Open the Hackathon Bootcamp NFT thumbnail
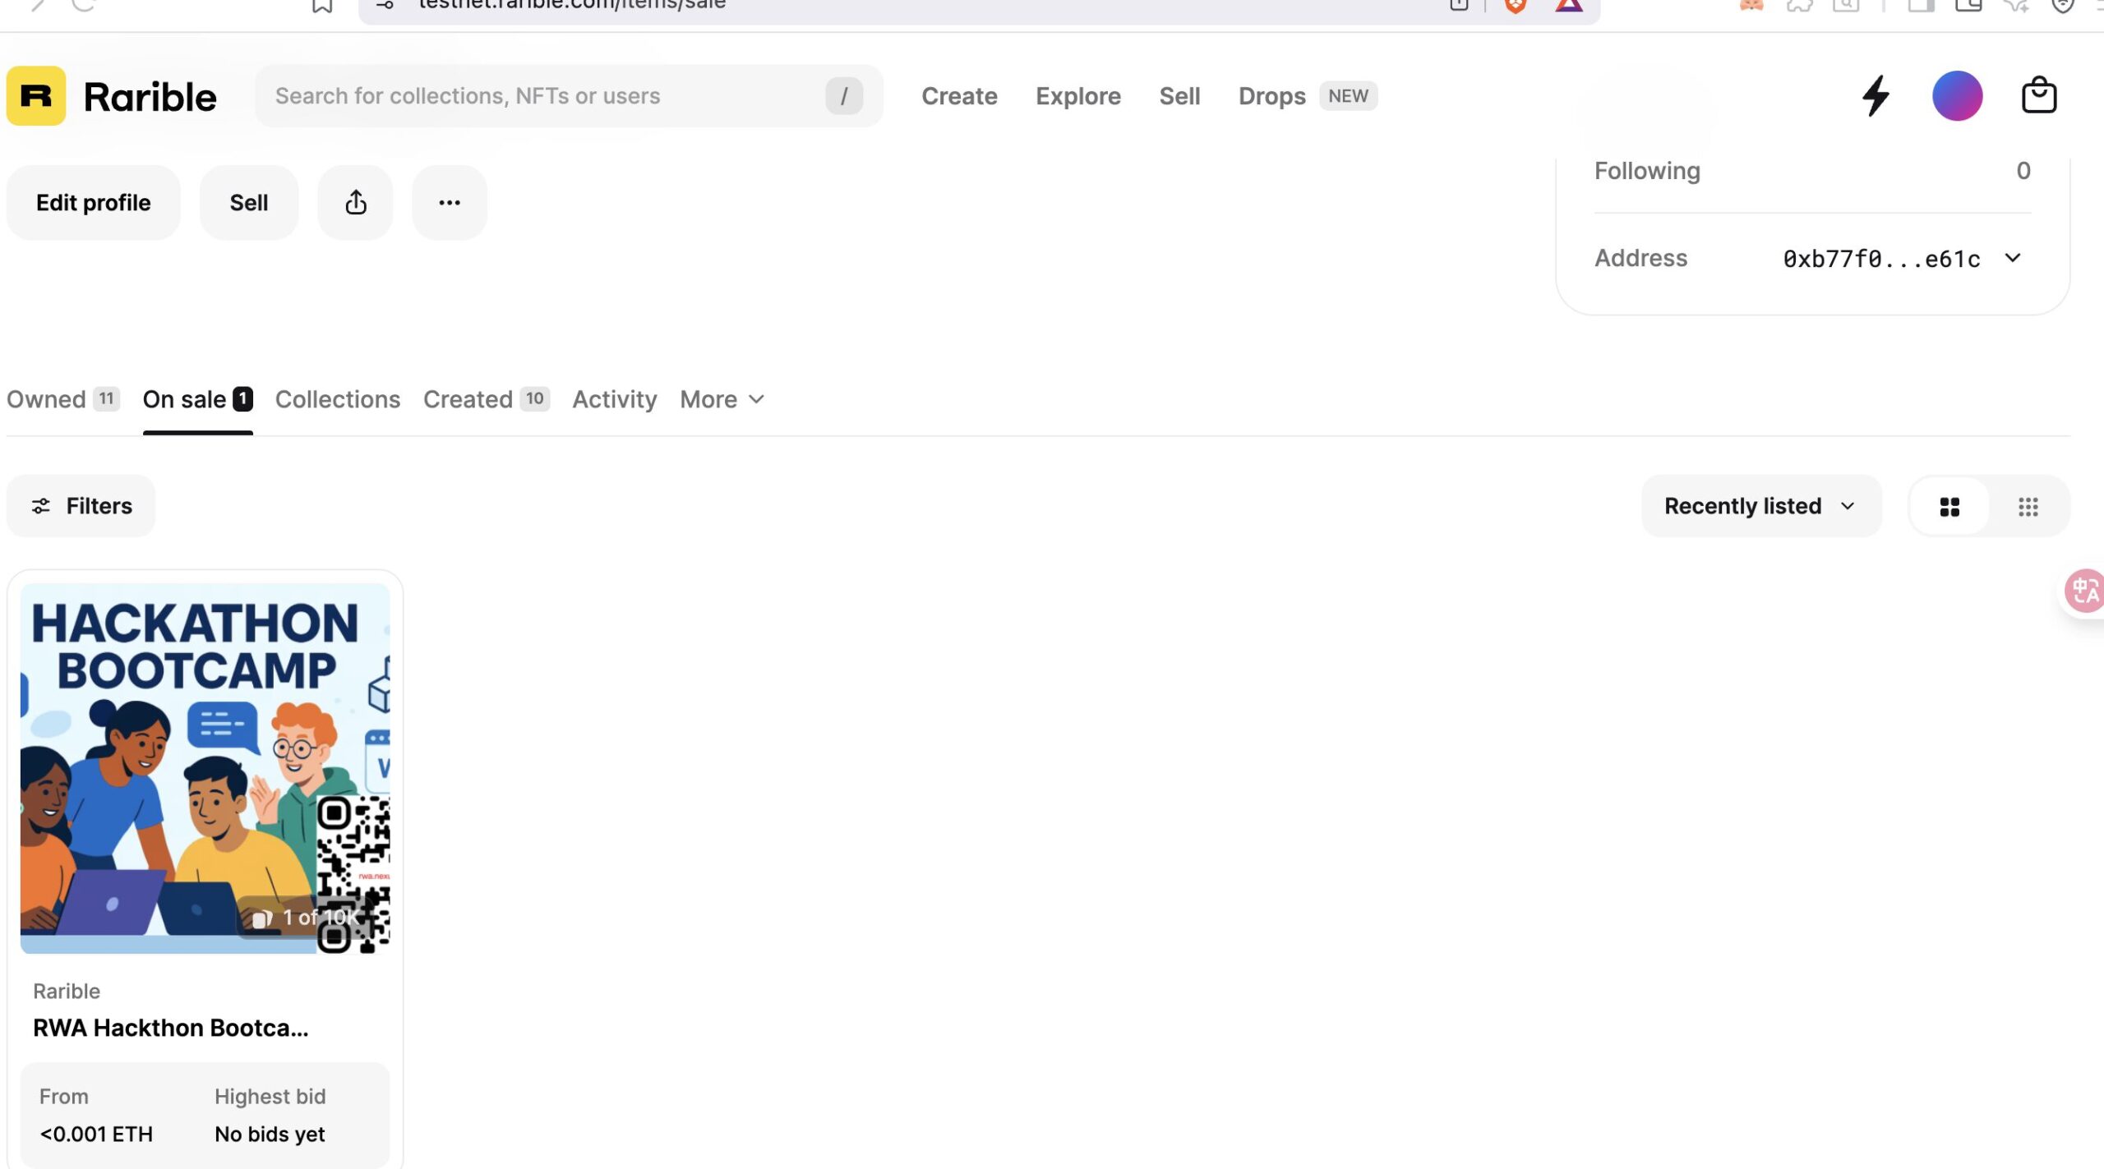2104x1169 pixels. [205, 768]
